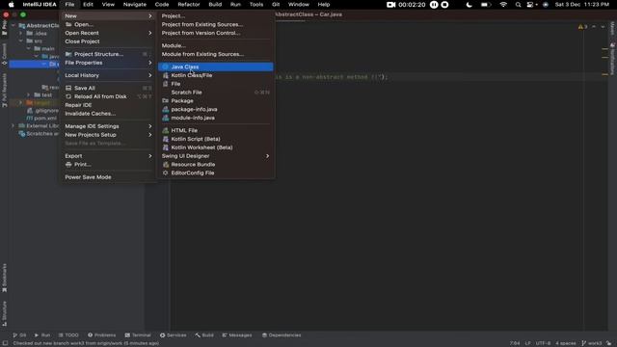Choose Resource Bundle entry
The height and width of the screenshot is (347, 617).
215,165
